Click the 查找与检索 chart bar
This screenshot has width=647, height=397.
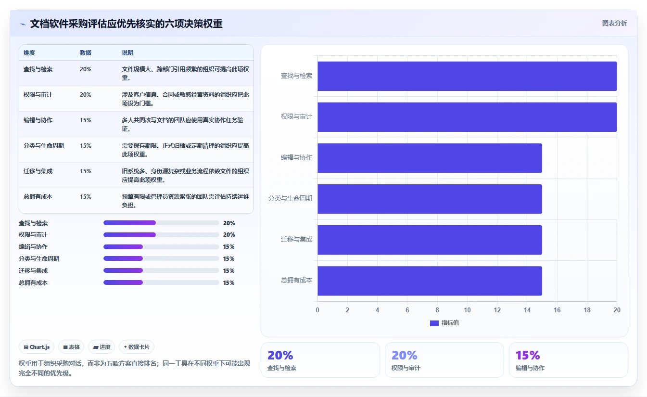tap(467, 76)
